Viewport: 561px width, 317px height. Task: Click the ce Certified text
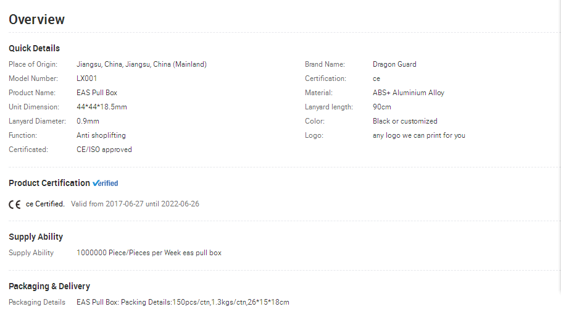45,204
